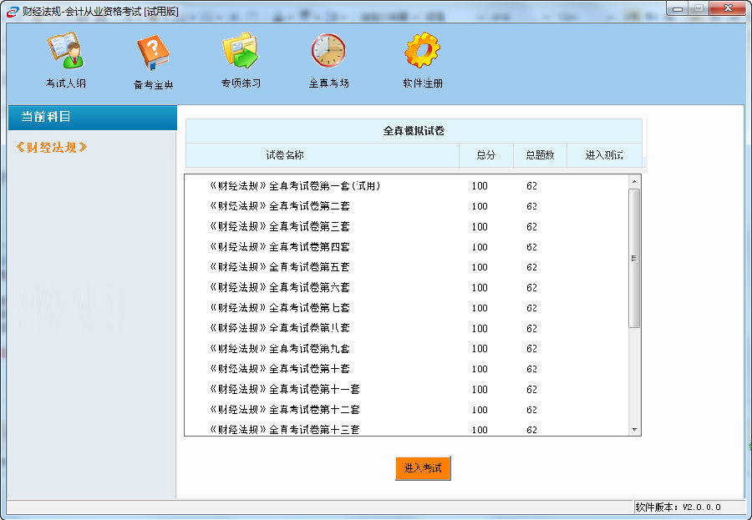Click the 进入测试 column header
This screenshot has width=752, height=520.
[603, 156]
